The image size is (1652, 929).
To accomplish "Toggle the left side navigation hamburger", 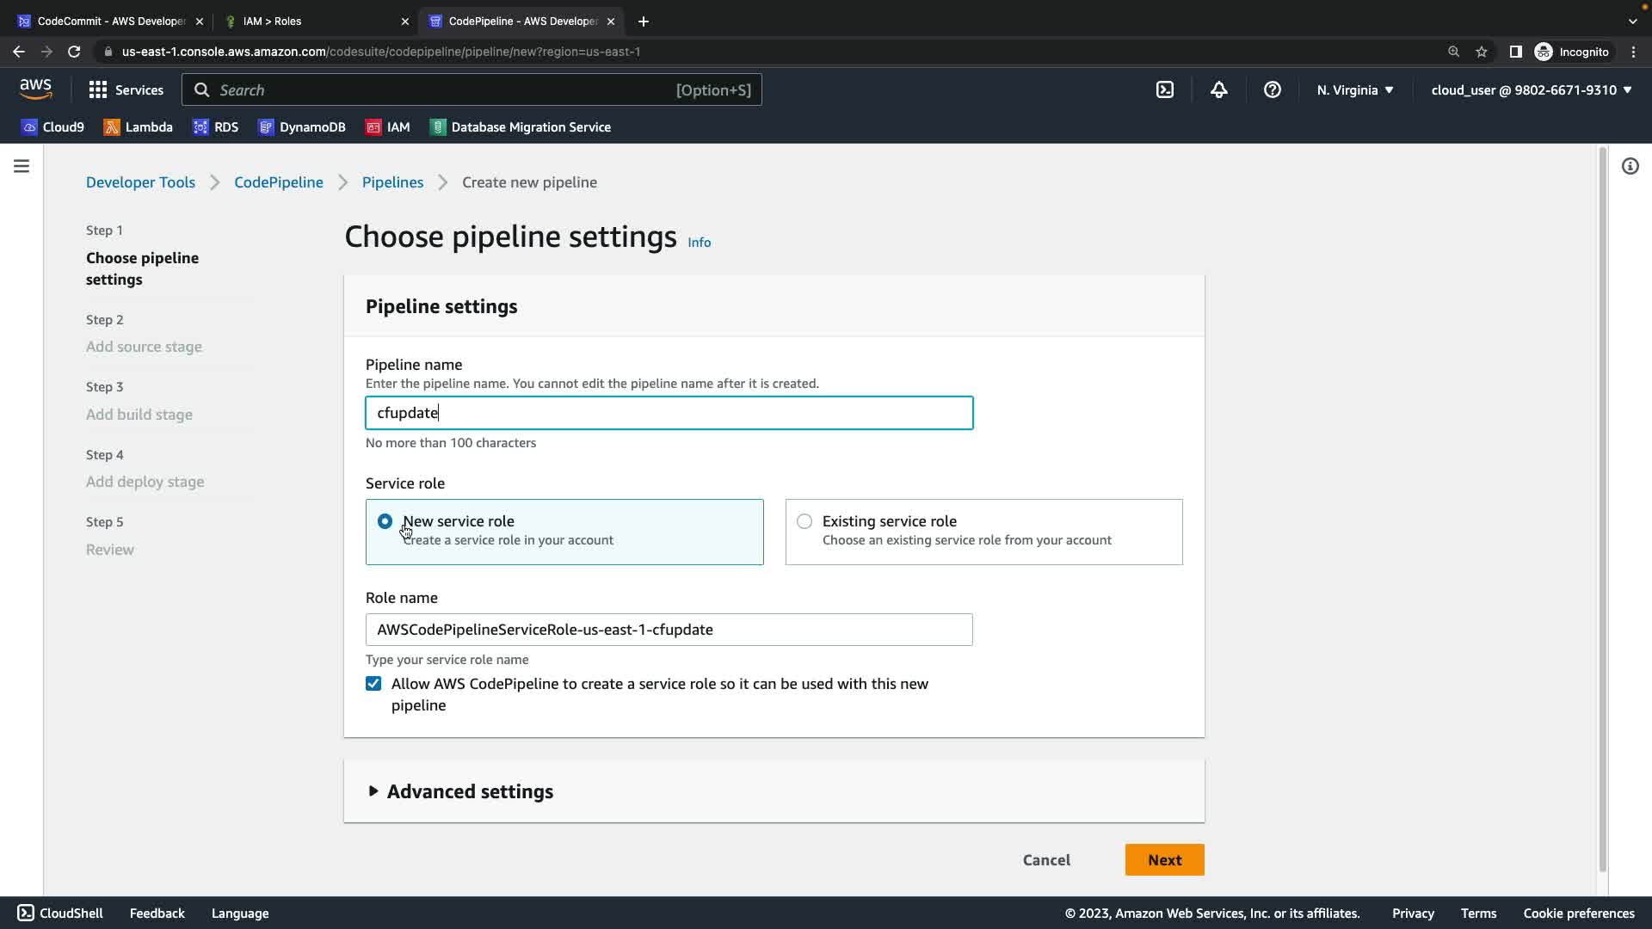I will (22, 166).
